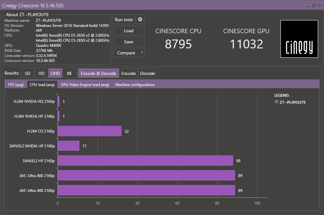Switch to the CPU load (avg) tab
This screenshot has width=324, height=215.
(x=42, y=84)
